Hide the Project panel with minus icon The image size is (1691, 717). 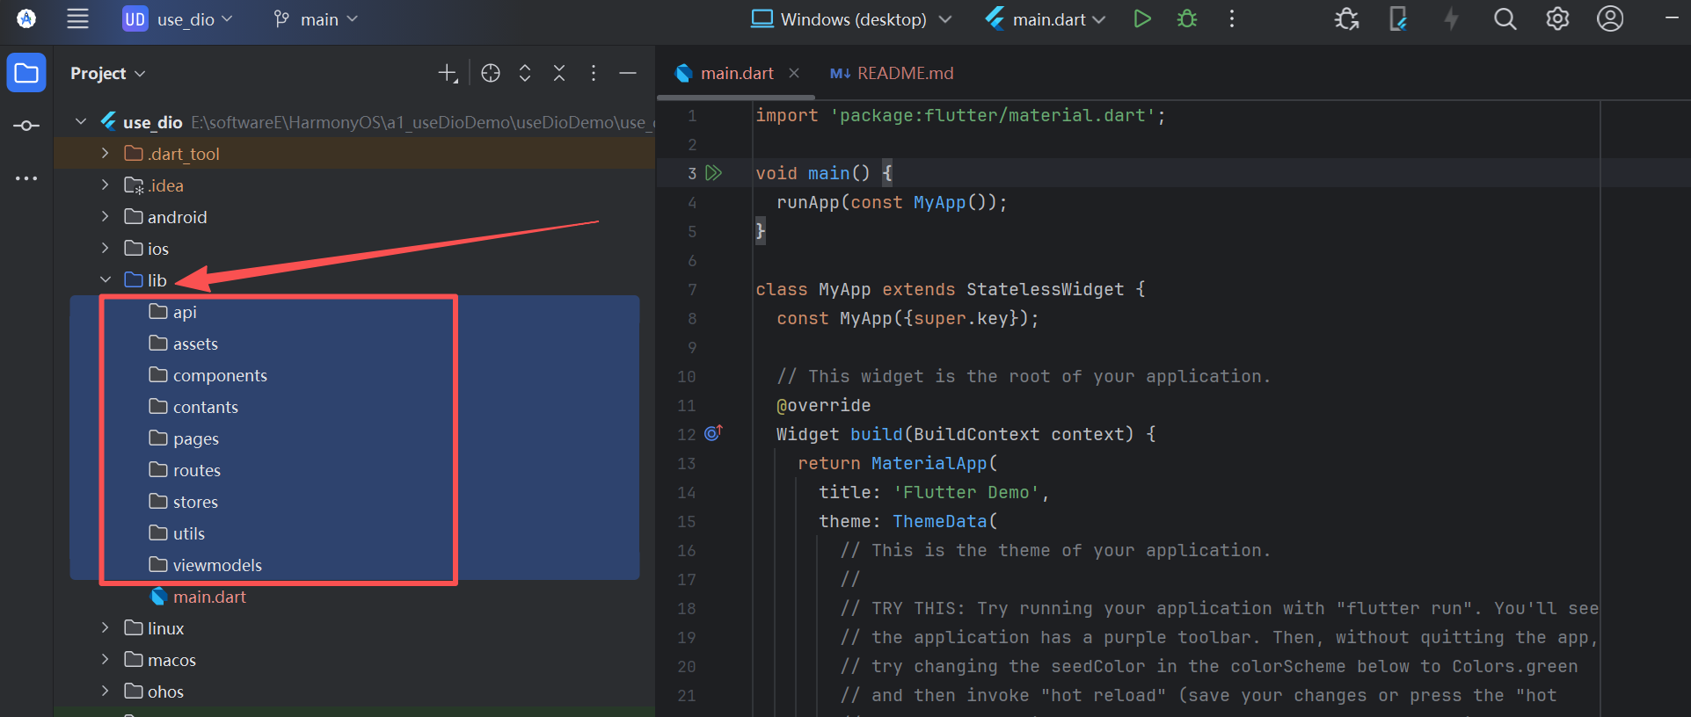[x=628, y=74]
